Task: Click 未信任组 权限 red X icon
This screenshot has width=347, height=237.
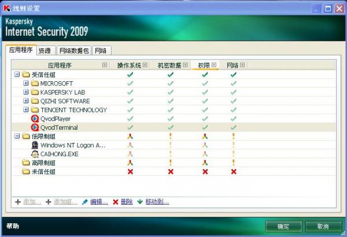Action: pos(205,171)
